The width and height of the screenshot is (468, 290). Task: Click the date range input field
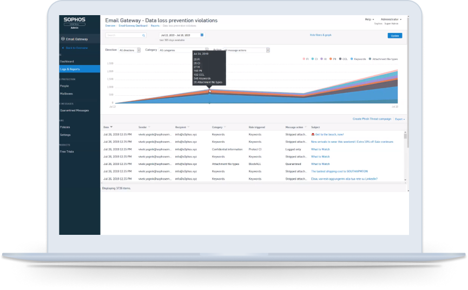[179, 35]
